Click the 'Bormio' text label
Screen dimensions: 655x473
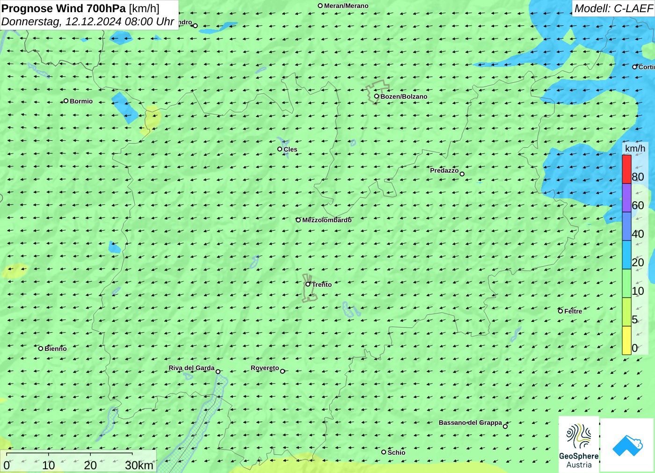81,101
